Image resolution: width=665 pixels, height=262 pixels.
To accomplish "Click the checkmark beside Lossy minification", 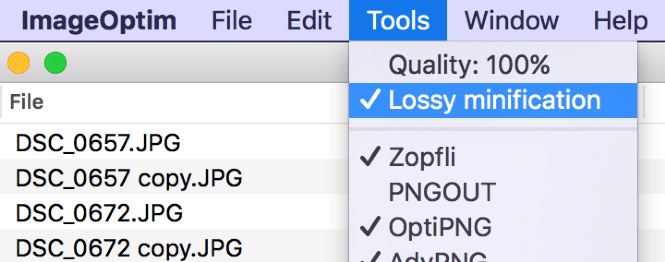I will coord(370,100).
